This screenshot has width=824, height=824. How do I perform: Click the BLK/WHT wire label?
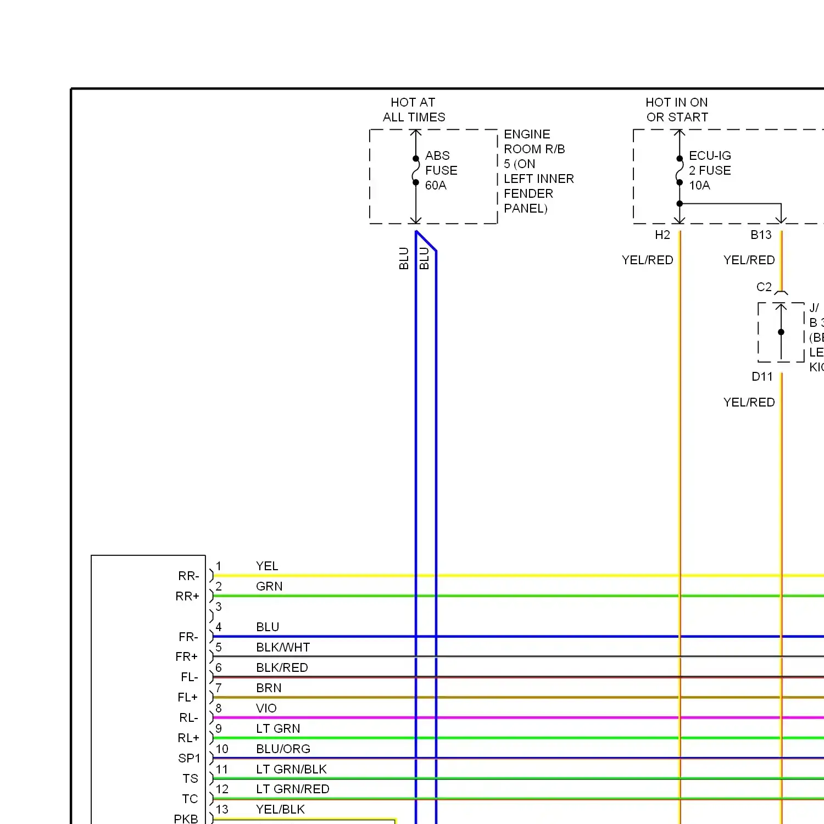click(x=283, y=648)
